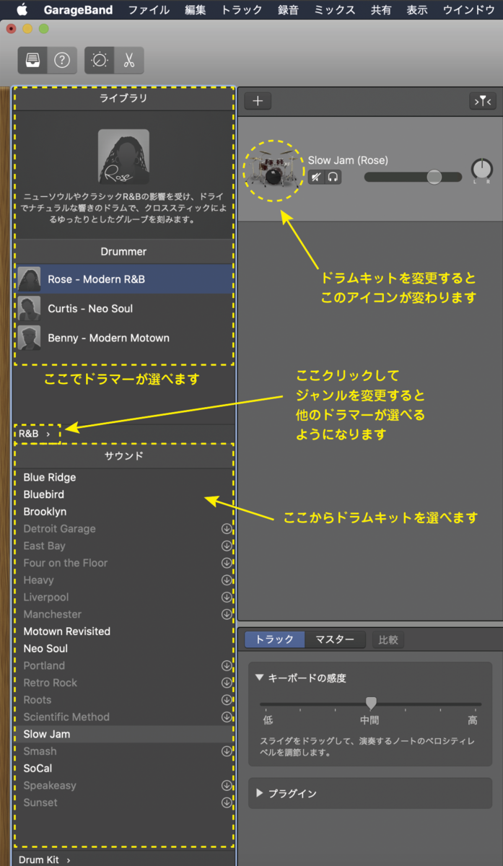The image size is (503, 866).
Task: Download Detroit Garage kit via arrow icon
Action: pyautogui.click(x=227, y=529)
